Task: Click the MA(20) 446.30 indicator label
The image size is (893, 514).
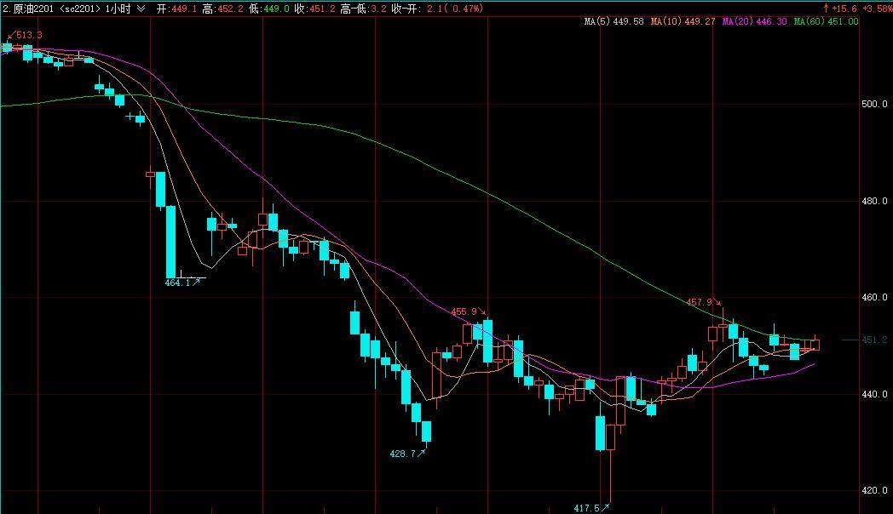Action: pyautogui.click(x=754, y=21)
